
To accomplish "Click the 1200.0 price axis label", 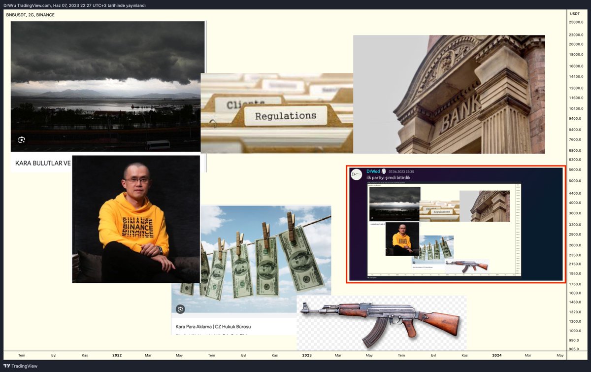I will [576, 322].
